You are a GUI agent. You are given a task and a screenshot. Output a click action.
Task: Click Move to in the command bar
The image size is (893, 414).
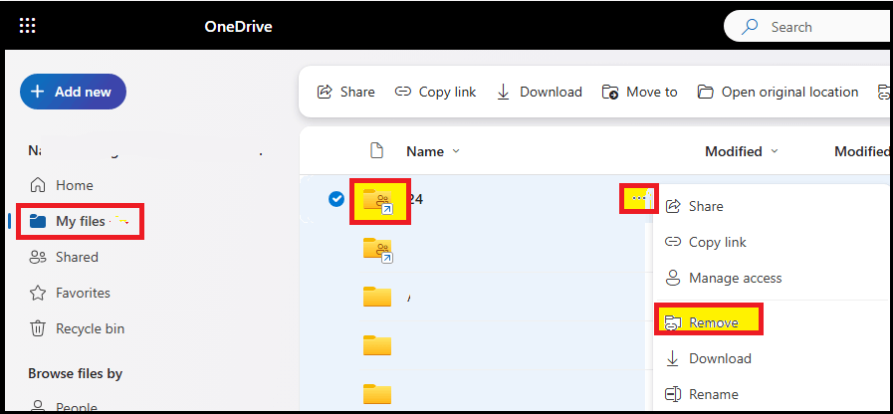[639, 92]
